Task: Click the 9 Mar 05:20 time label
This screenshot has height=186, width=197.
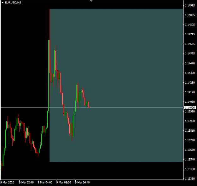Action: [64, 183]
